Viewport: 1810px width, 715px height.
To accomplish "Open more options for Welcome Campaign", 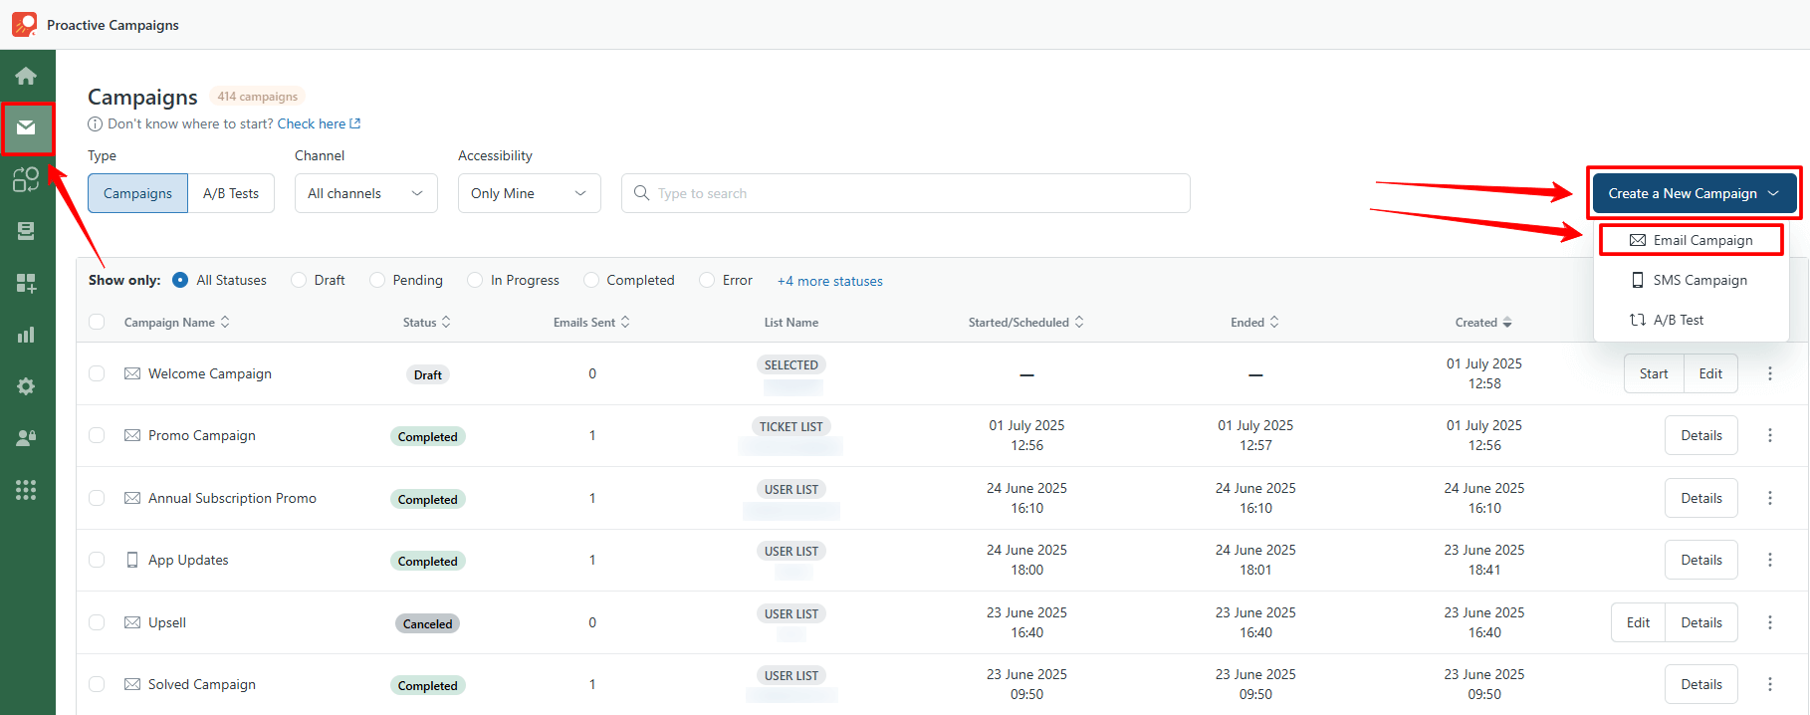I will (1769, 373).
